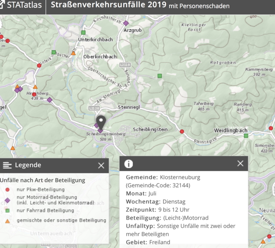
Task: Click green bicycle marker near Rotgraben
Action: (159, 76)
